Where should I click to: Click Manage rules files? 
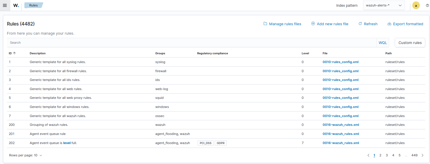click(x=282, y=24)
